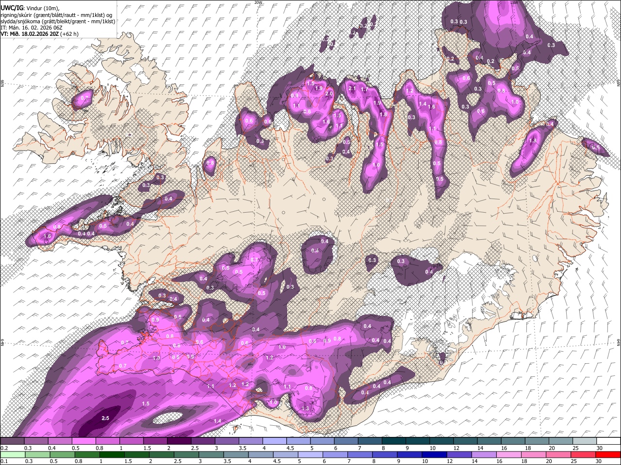Image resolution: width=621 pixels, height=465 pixels.
Task: Click the light pink lower legend swatch labeled 16
Action: tap(509, 454)
